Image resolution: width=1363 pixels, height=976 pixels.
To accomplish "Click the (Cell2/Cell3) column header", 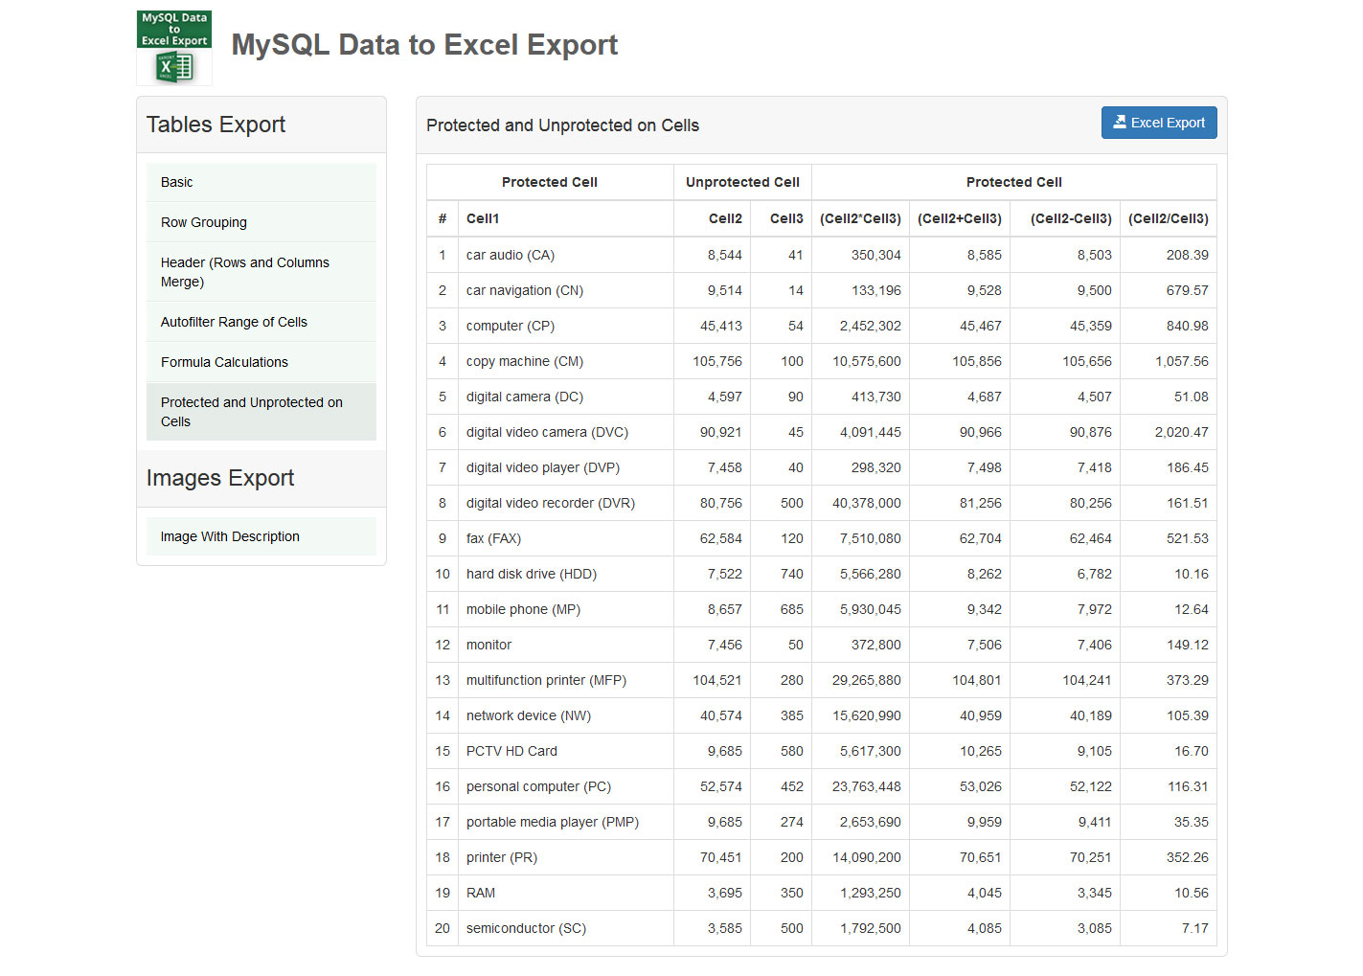I will pyautogui.click(x=1168, y=218).
